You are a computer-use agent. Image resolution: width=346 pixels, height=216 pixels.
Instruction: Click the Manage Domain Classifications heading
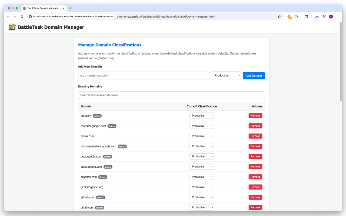pos(110,45)
